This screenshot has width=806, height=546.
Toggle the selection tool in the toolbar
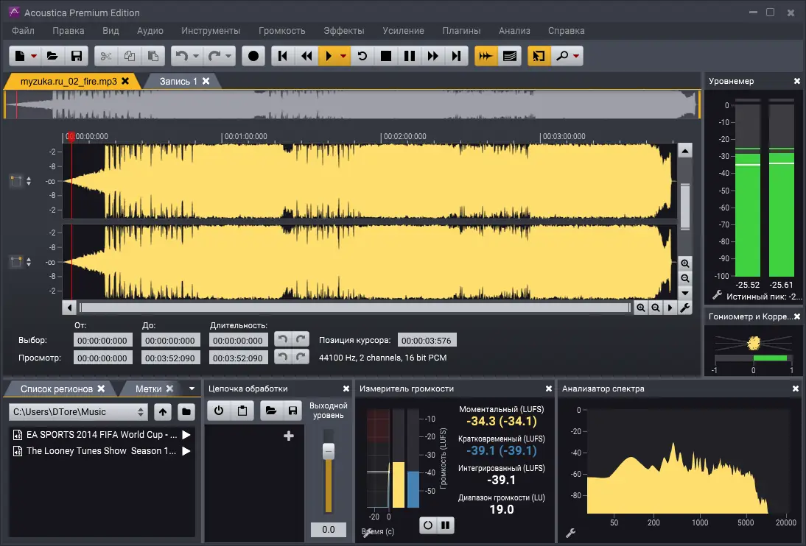click(x=539, y=56)
